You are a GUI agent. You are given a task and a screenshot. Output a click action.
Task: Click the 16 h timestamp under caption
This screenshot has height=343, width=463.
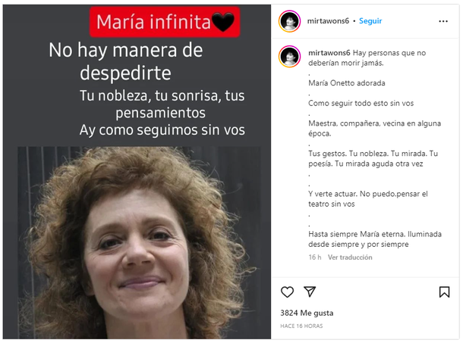pyautogui.click(x=315, y=257)
